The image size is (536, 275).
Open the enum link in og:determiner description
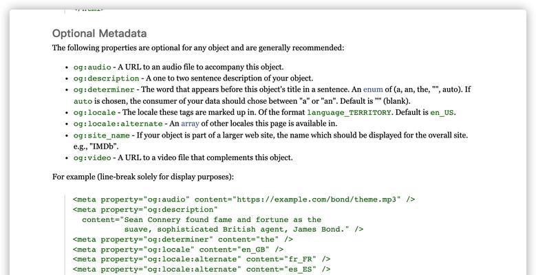tap(373, 89)
